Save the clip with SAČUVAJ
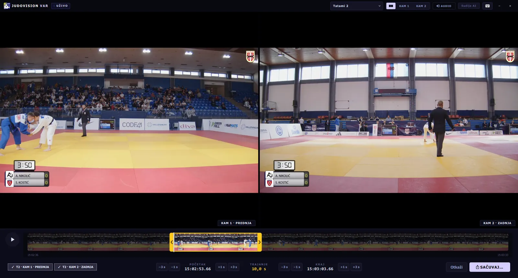 click(x=490, y=267)
